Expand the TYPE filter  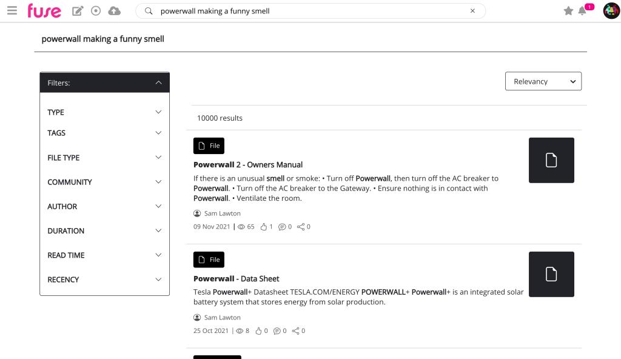[158, 112]
